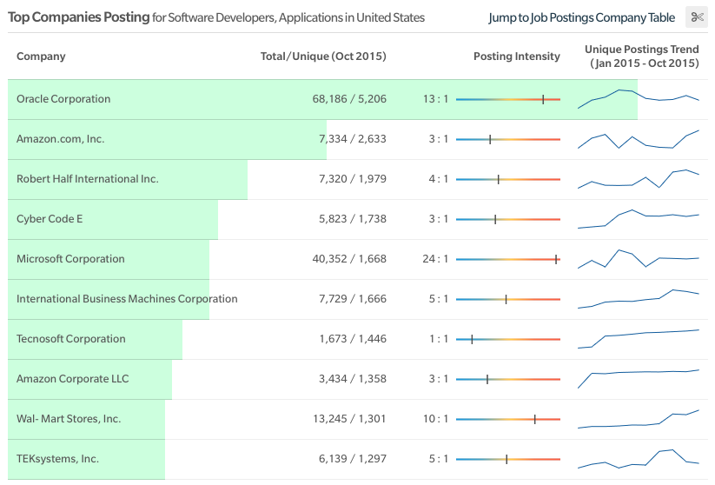Select Wal-Mart Stores, Inc. company name
This screenshot has width=715, height=485.
coord(69,419)
